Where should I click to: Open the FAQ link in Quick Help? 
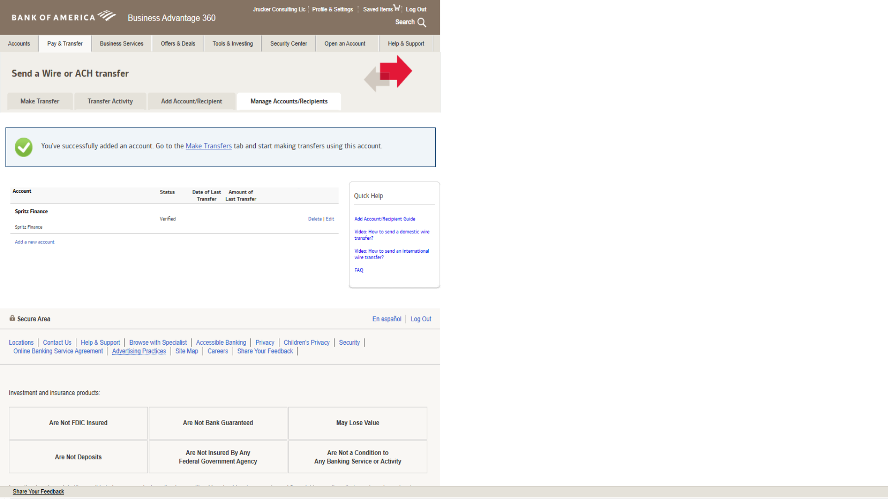click(x=359, y=270)
